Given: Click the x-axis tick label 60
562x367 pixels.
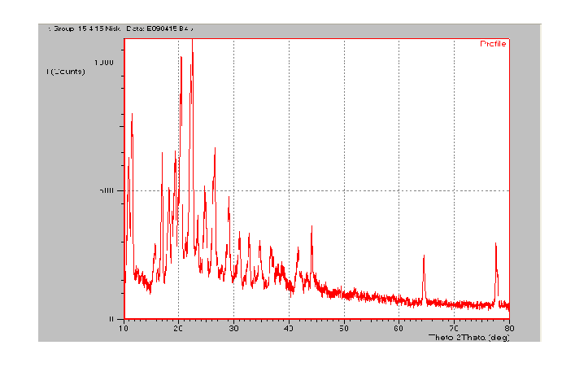Looking at the screenshot, I should (x=399, y=328).
